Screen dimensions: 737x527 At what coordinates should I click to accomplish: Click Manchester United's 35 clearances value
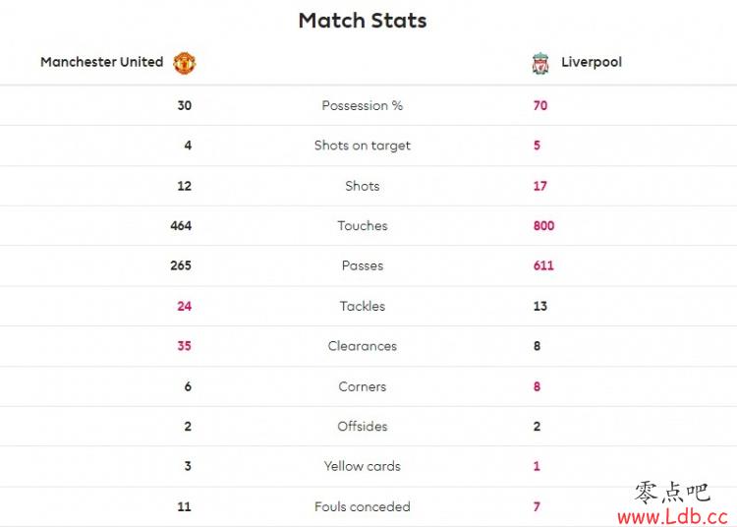185,346
